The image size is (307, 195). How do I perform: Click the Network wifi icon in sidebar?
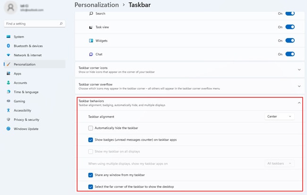(x=8, y=55)
